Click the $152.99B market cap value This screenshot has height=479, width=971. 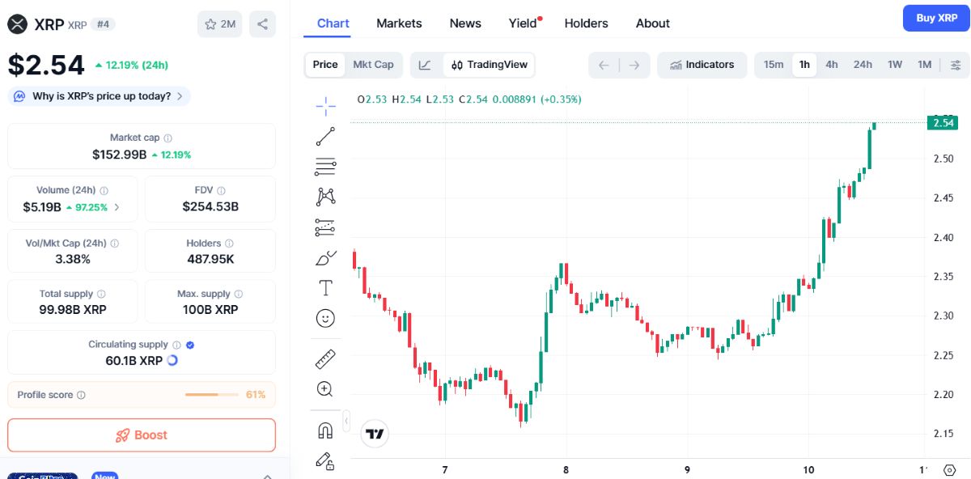click(119, 155)
